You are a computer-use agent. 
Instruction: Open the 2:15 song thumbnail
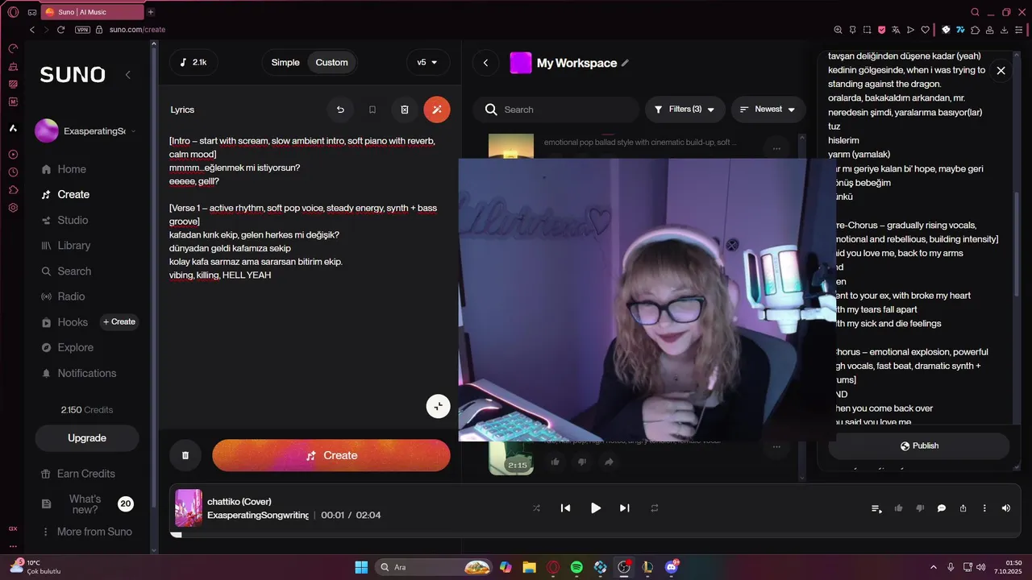point(511,457)
